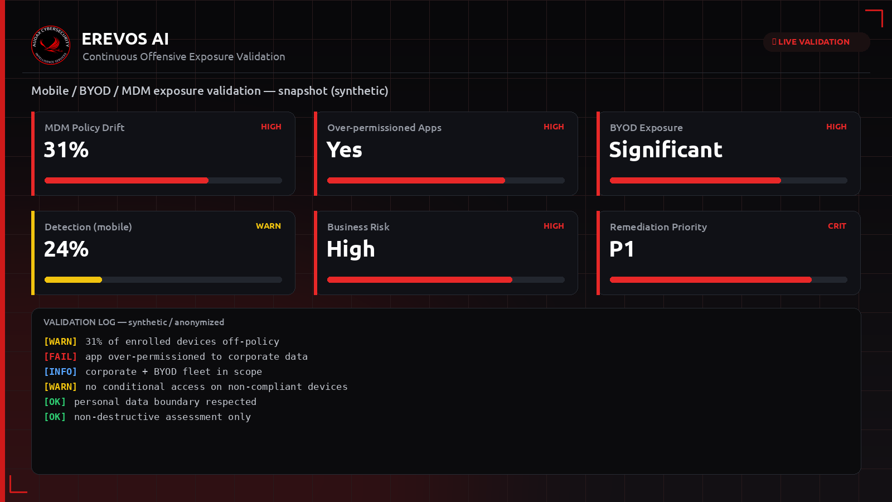The image size is (892, 502).
Task: Click the Significant exposure value
Action: coord(666,150)
